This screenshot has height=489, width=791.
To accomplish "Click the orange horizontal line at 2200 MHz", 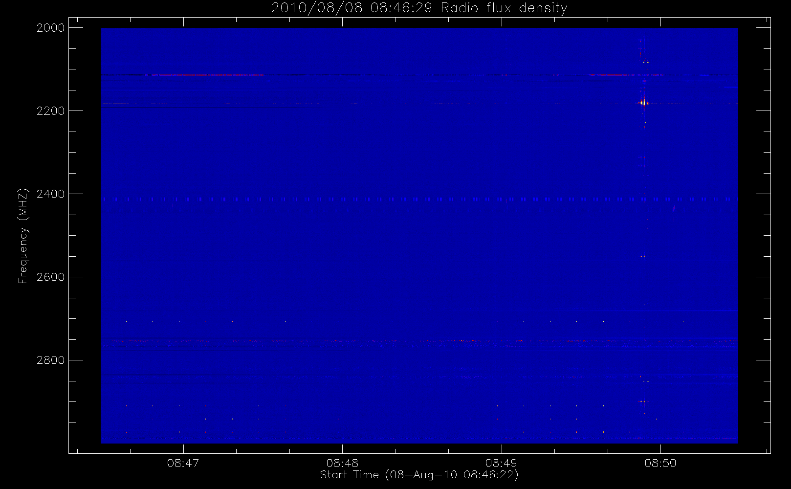I will (419, 104).
